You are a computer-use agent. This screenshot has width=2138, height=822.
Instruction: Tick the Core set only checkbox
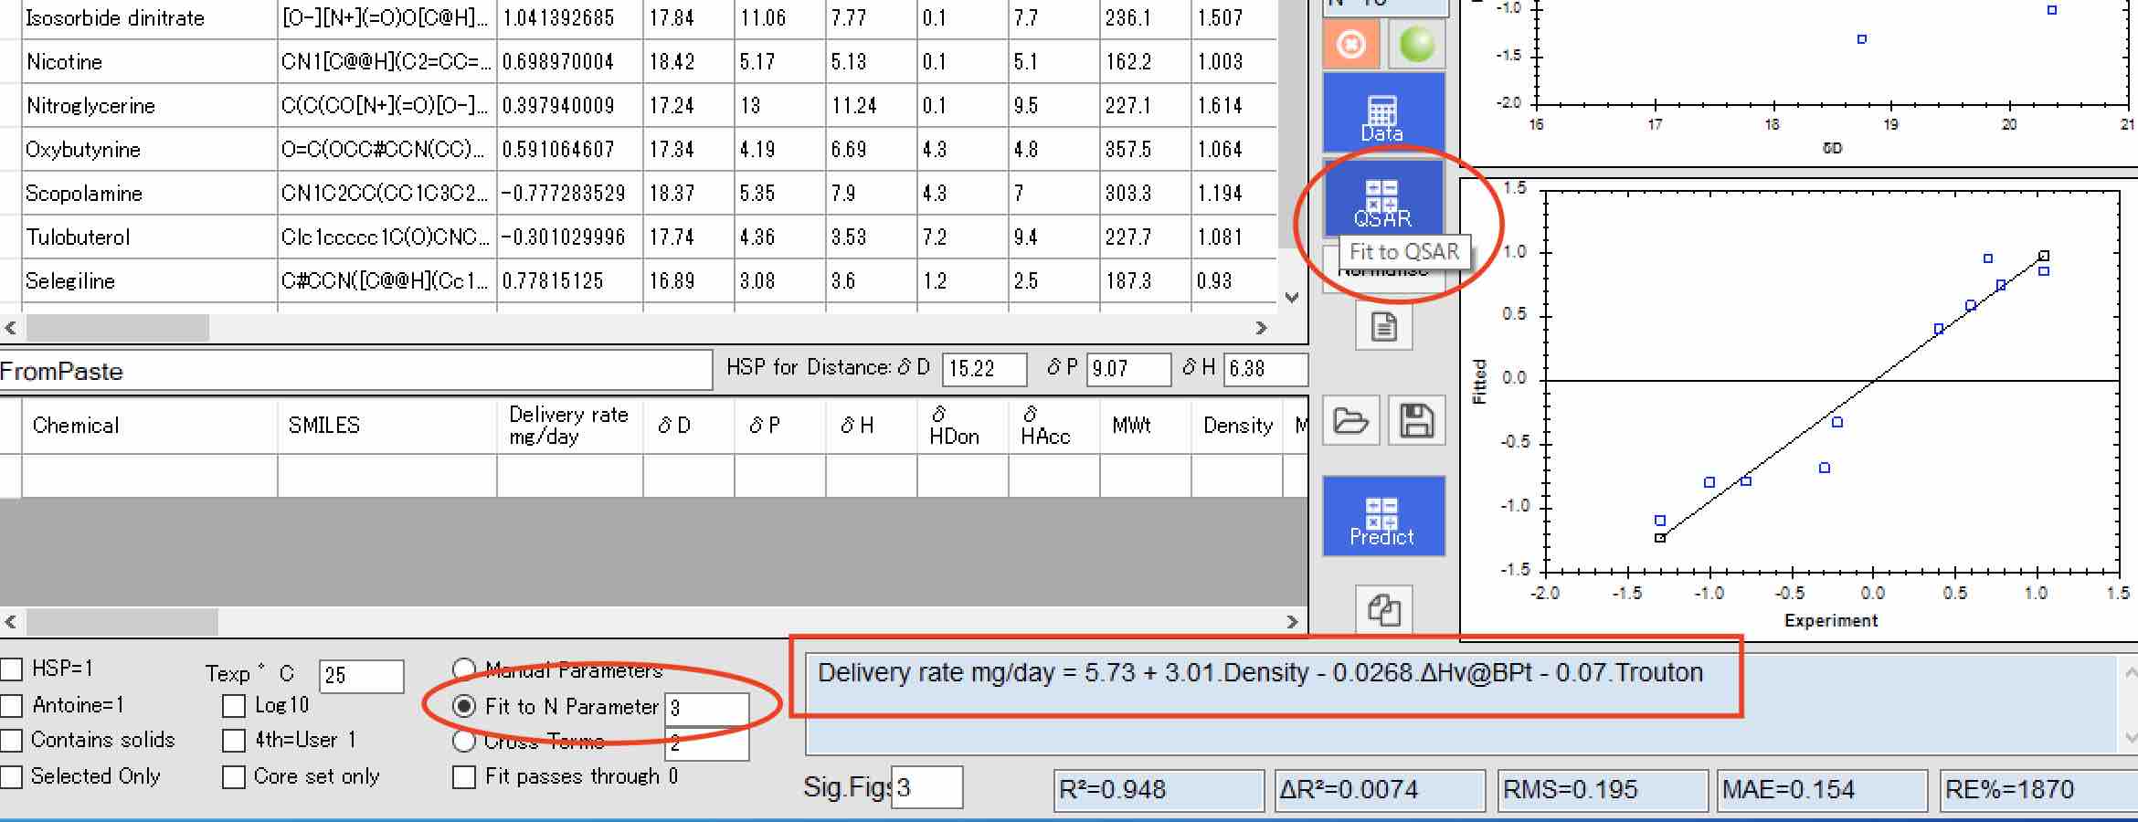click(234, 776)
